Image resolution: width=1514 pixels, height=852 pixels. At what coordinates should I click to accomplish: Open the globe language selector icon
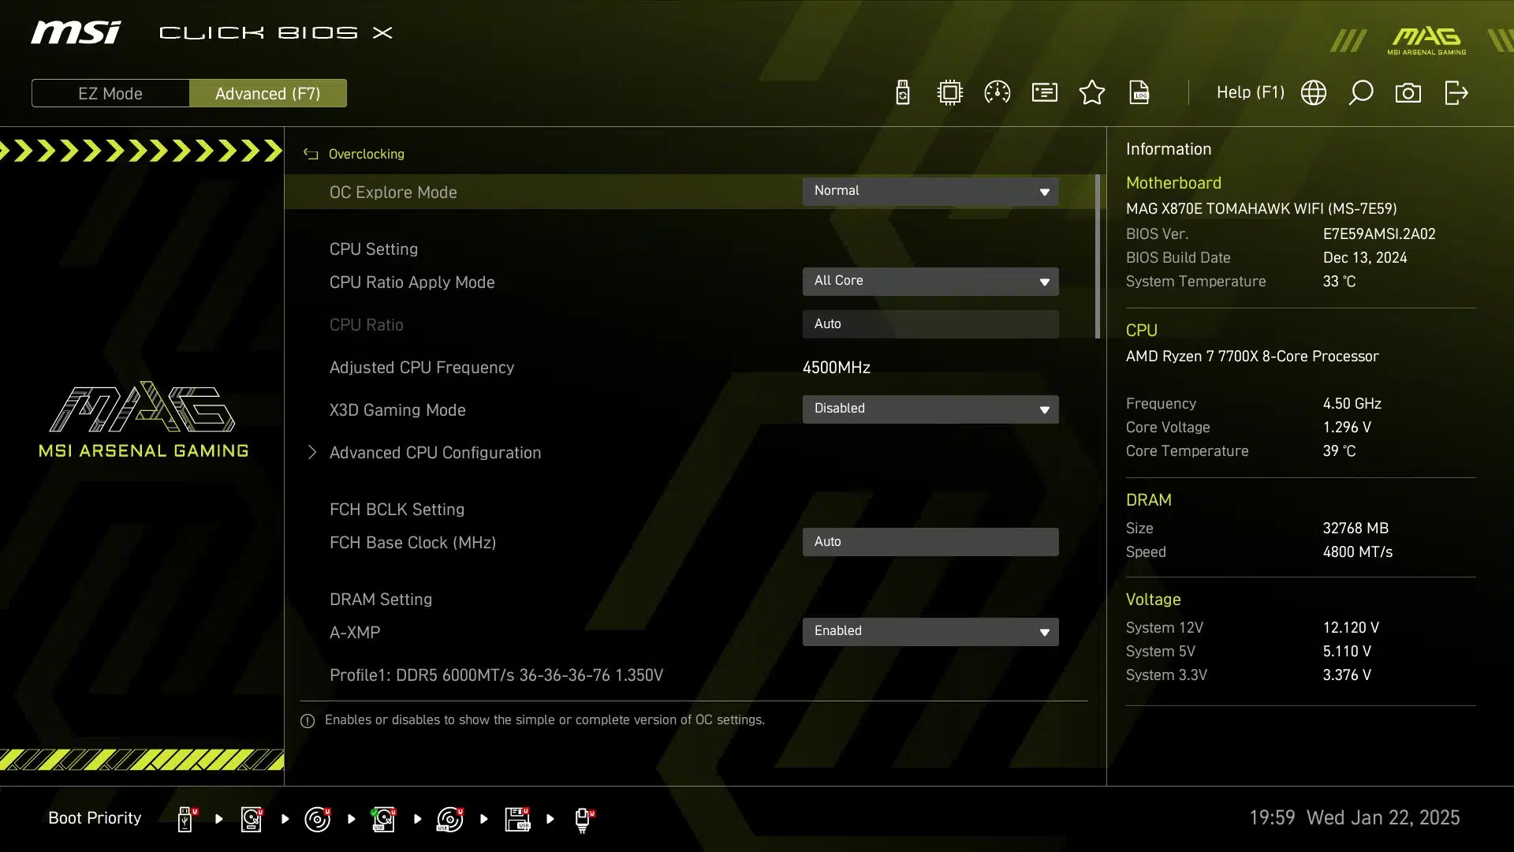(x=1314, y=93)
